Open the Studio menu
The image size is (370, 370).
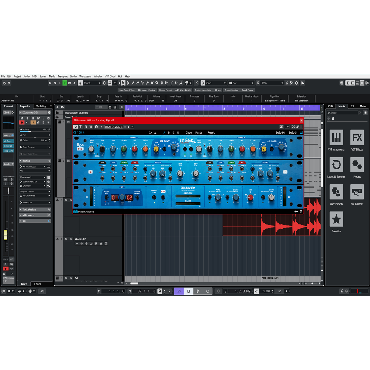click(73, 77)
